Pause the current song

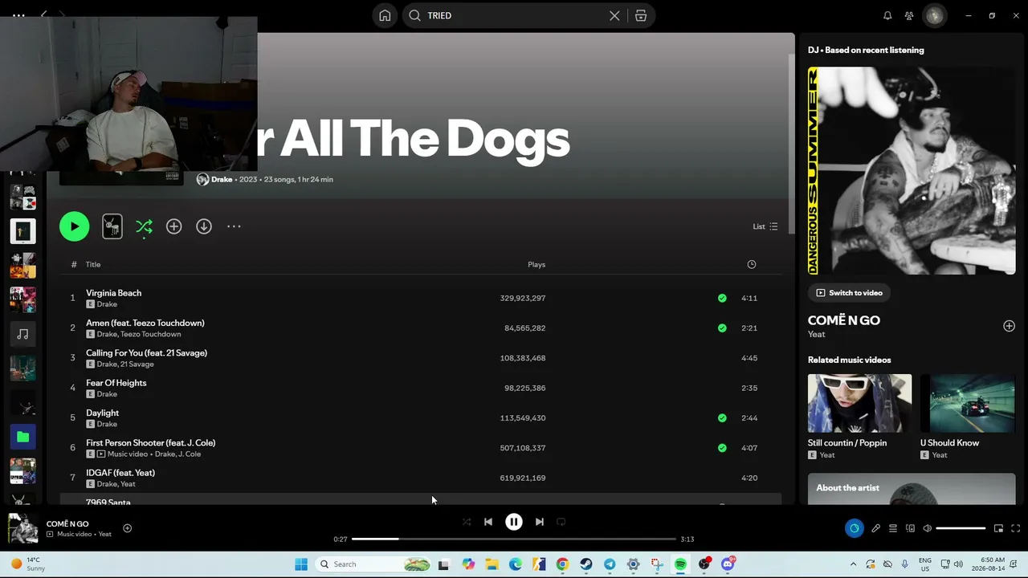[514, 522]
